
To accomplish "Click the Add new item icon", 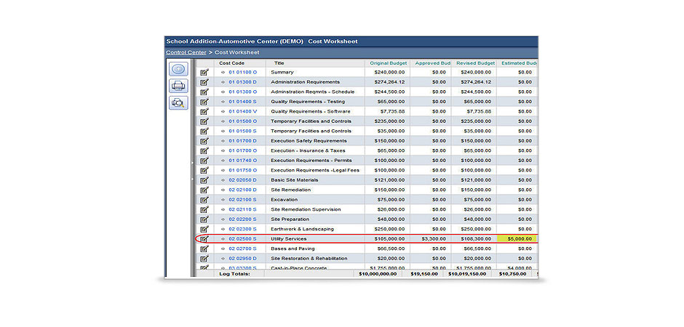I will coord(178,69).
